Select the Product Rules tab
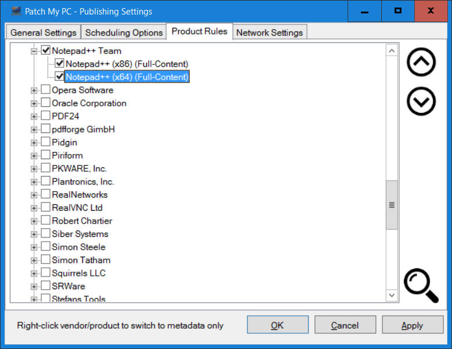 pyautogui.click(x=200, y=31)
